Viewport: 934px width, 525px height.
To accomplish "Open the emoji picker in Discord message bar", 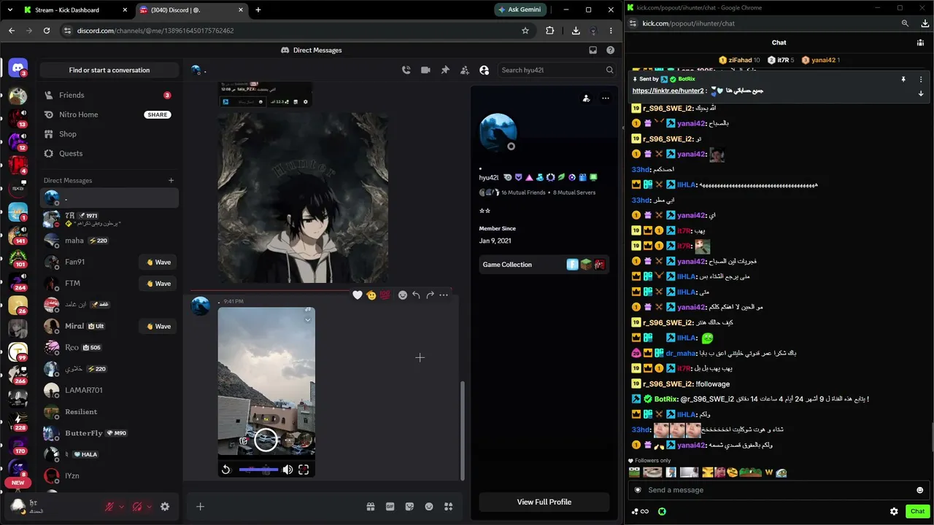I will pos(429,507).
